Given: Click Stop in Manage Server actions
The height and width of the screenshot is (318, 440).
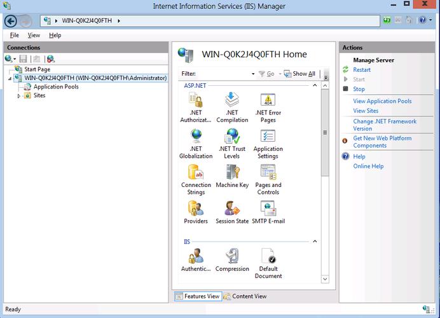Looking at the screenshot, I should coord(359,89).
